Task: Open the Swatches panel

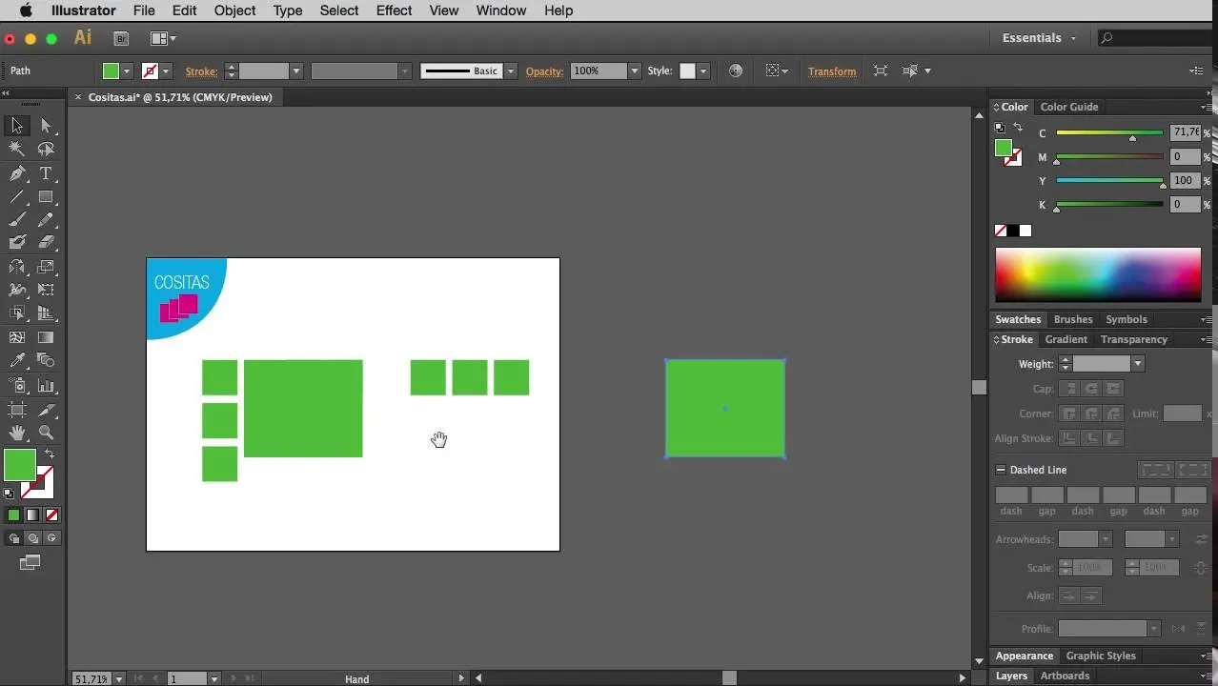Action: point(1018,319)
